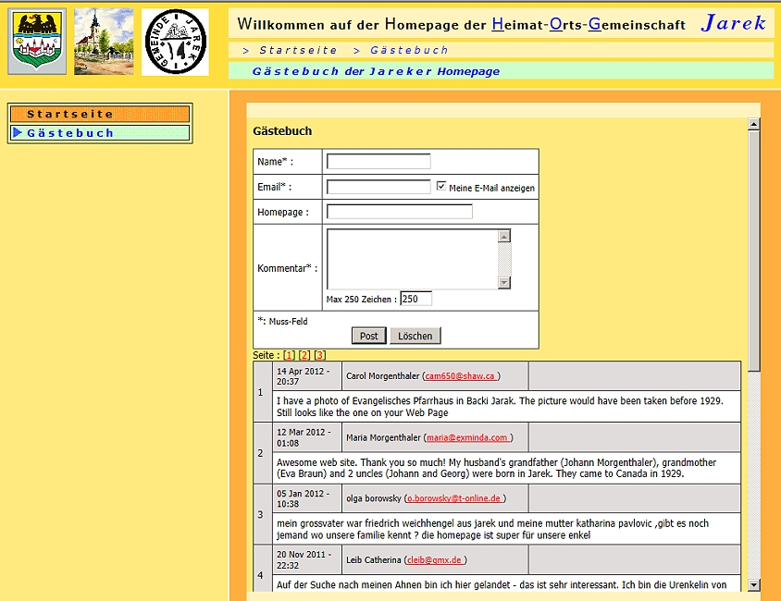Focus the Homepage input field
This screenshot has height=601, width=781.
pyautogui.click(x=400, y=212)
